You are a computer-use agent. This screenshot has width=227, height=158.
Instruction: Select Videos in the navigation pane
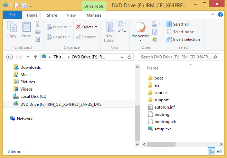(x=23, y=89)
